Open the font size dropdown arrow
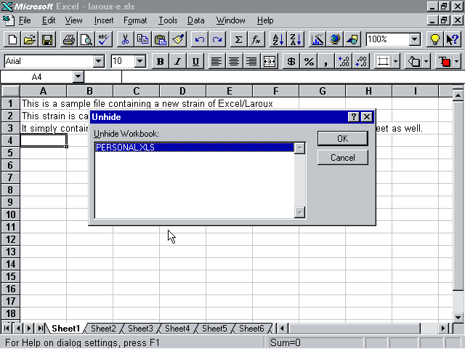 coord(139,61)
